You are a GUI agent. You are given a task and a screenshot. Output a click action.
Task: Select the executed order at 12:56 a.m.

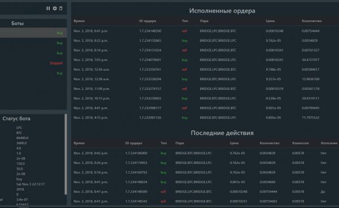click(205, 70)
